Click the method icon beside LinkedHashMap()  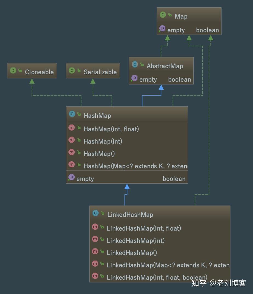tap(95, 251)
